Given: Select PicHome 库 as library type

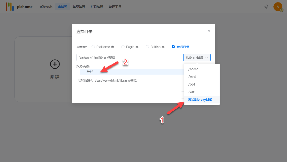Looking at the screenshot, I should (93, 47).
